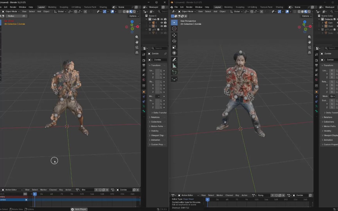This screenshot has height=211, width=338.
Task: Select the Transform tool in right window
Action: click(174, 53)
